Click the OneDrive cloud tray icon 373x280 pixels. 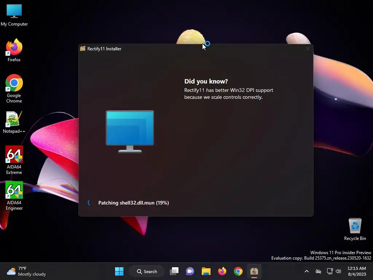click(x=318, y=271)
